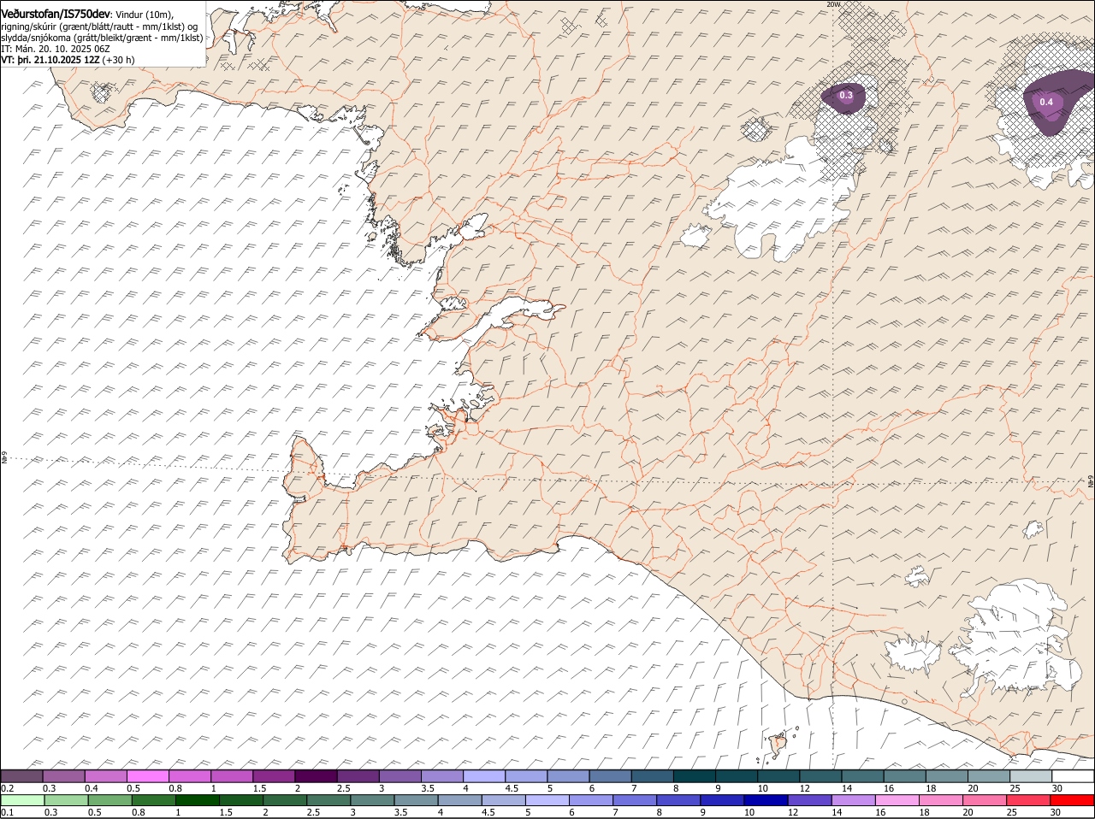Pick top-row bright pink swatch at 0.5
1095x819 pixels.
coord(147,776)
